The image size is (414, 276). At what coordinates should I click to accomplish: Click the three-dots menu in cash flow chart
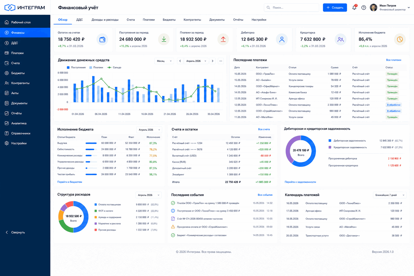(221, 61)
